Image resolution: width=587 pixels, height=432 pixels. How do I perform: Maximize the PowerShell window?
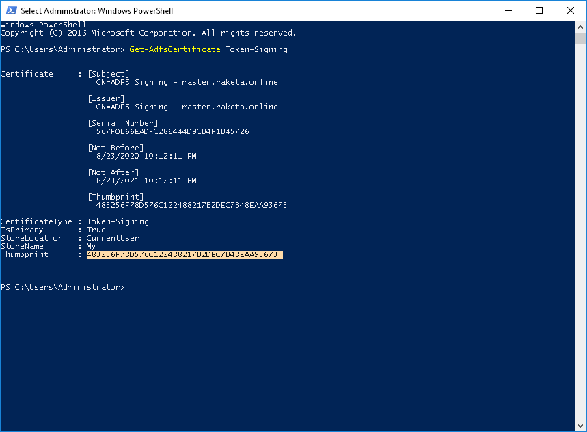coord(539,11)
